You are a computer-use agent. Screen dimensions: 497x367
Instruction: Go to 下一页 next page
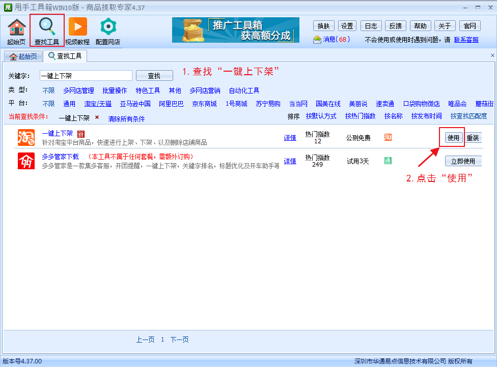pos(179,340)
